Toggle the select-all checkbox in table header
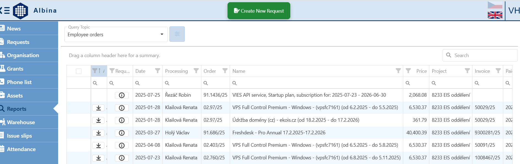Viewport: 520px width, 164px height. [x=79, y=71]
